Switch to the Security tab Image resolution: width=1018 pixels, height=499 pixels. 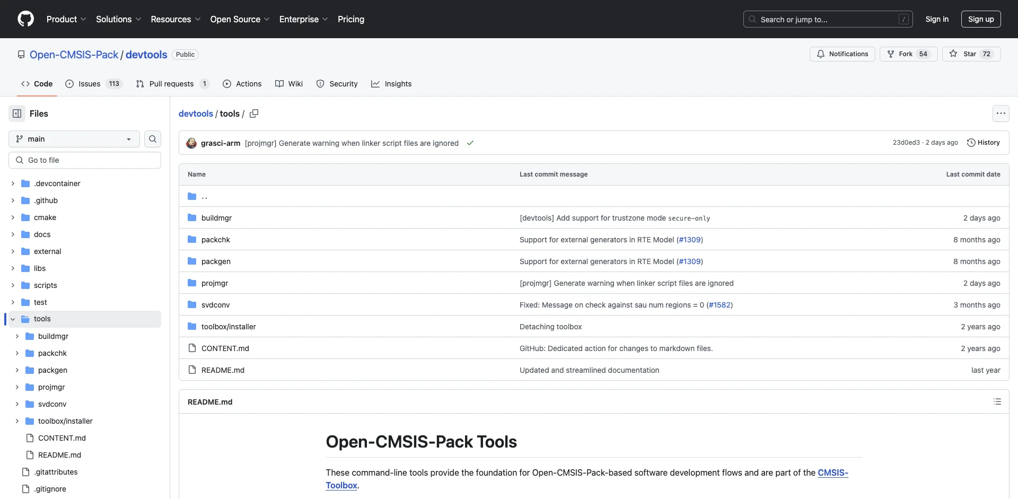tap(337, 84)
